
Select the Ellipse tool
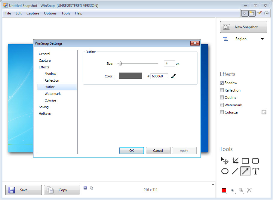[x=225, y=171]
